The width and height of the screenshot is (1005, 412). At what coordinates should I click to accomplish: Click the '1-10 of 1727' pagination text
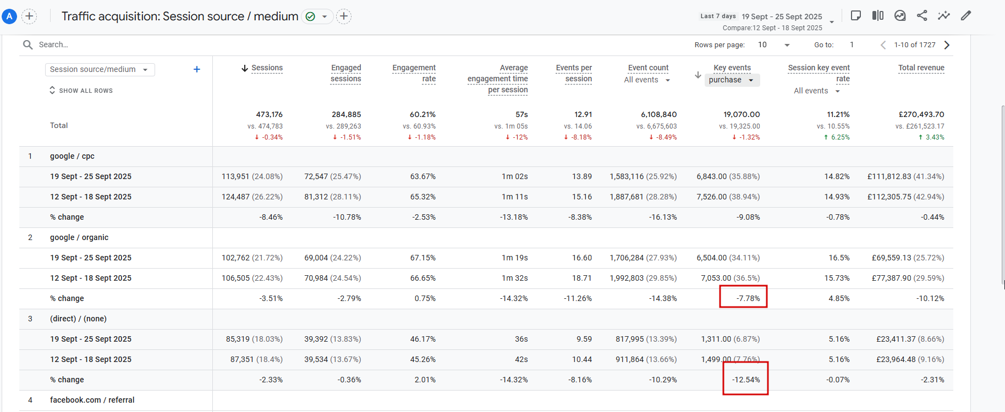915,45
